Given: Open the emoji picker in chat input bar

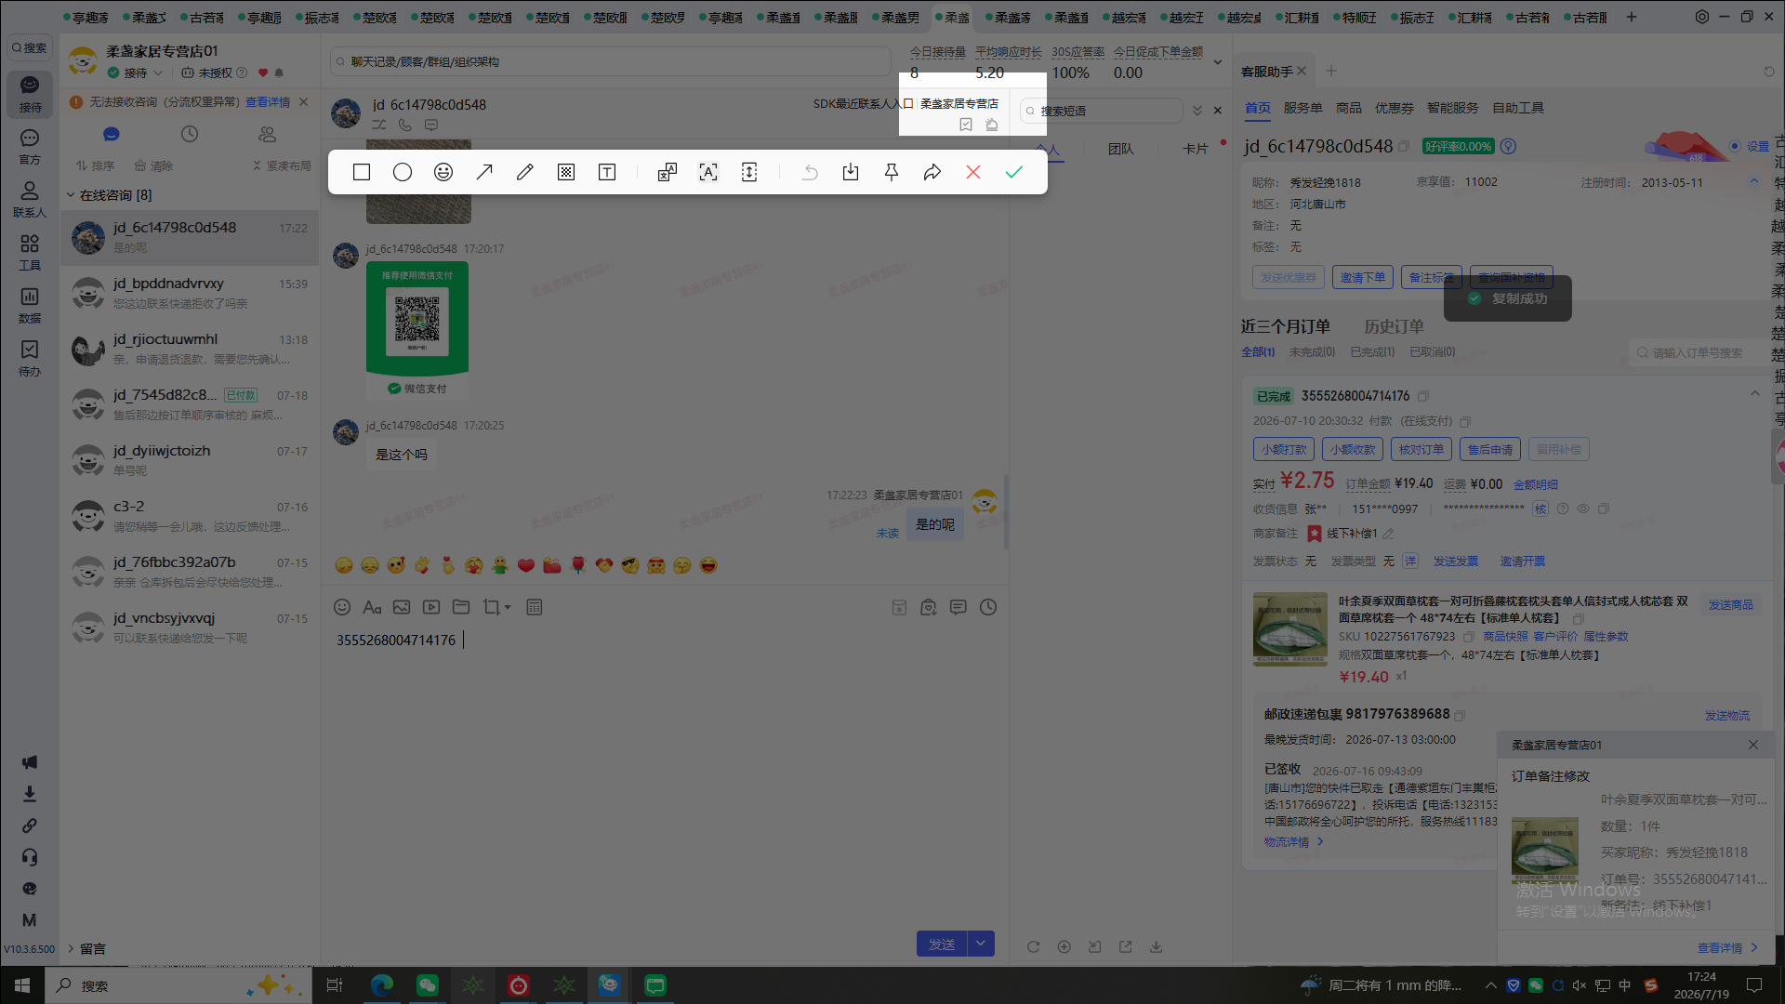Looking at the screenshot, I should [342, 607].
